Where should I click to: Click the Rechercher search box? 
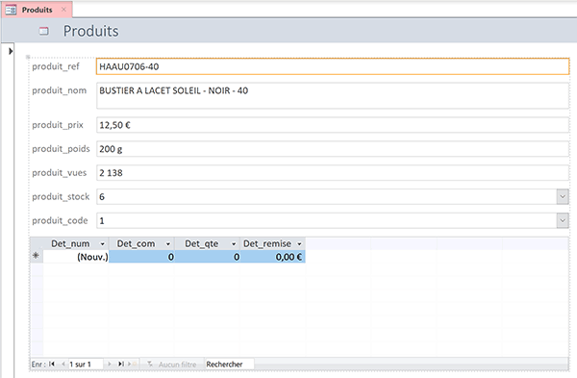[x=229, y=365]
